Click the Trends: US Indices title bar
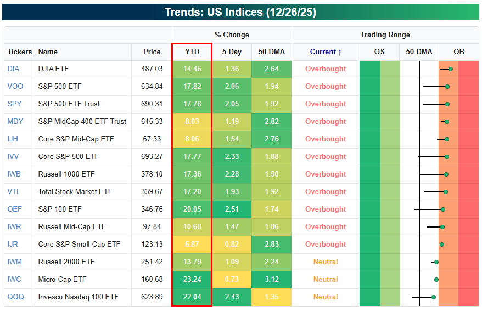The height and width of the screenshot is (312, 482). tap(240, 12)
